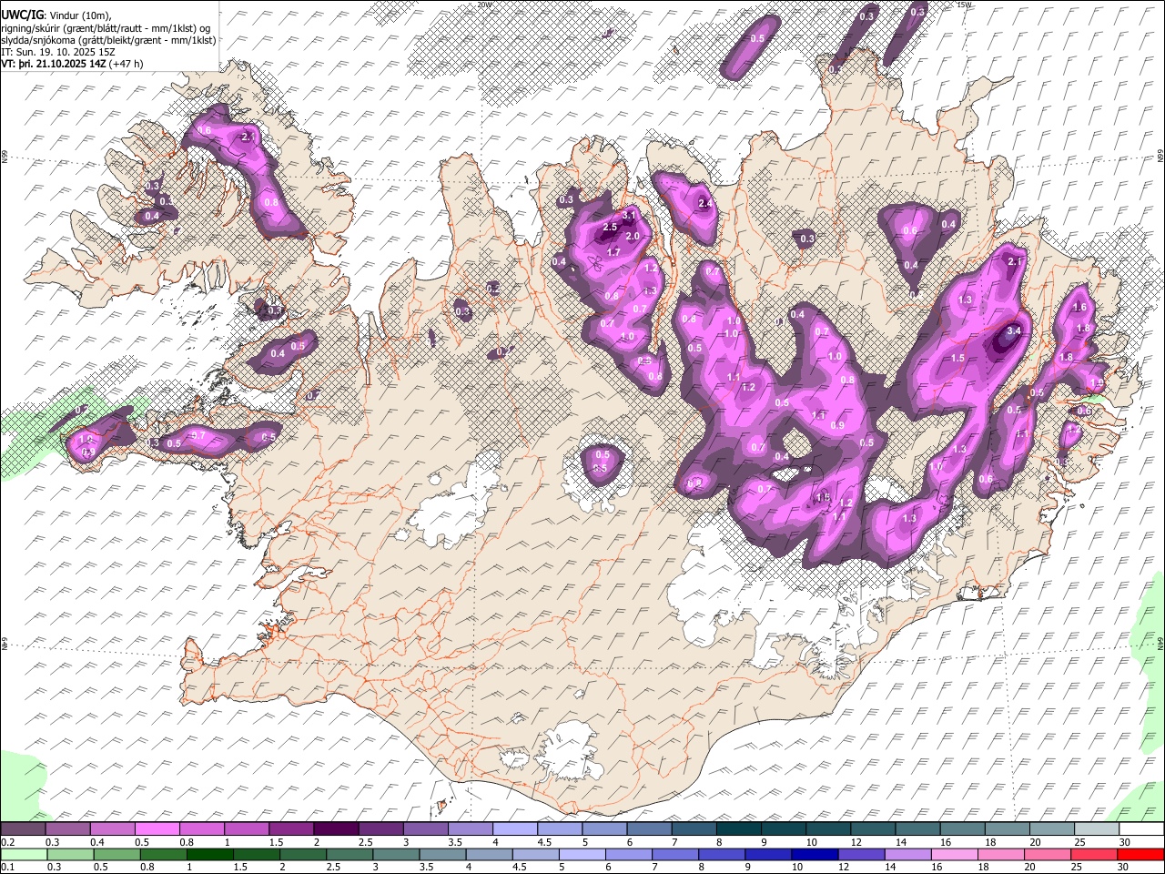Click the bright pink 0.5–0.8 snow legend swatch
Viewport: 1165px width, 874px height.
(x=157, y=828)
